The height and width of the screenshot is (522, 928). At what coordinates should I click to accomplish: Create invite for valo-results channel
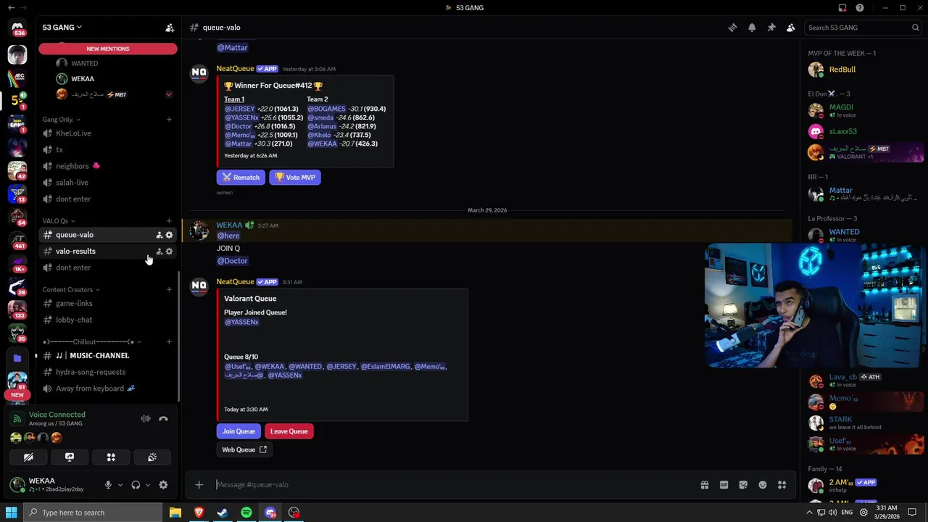click(x=159, y=252)
